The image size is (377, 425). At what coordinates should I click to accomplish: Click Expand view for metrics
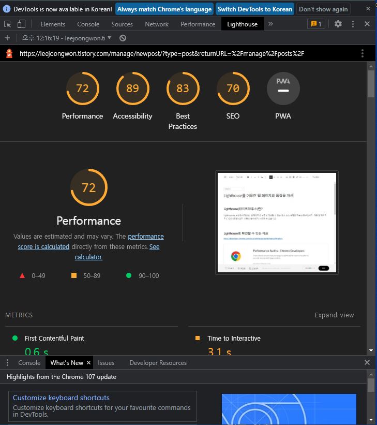[334, 315]
